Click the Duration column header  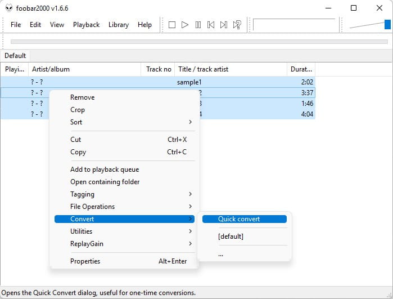301,69
